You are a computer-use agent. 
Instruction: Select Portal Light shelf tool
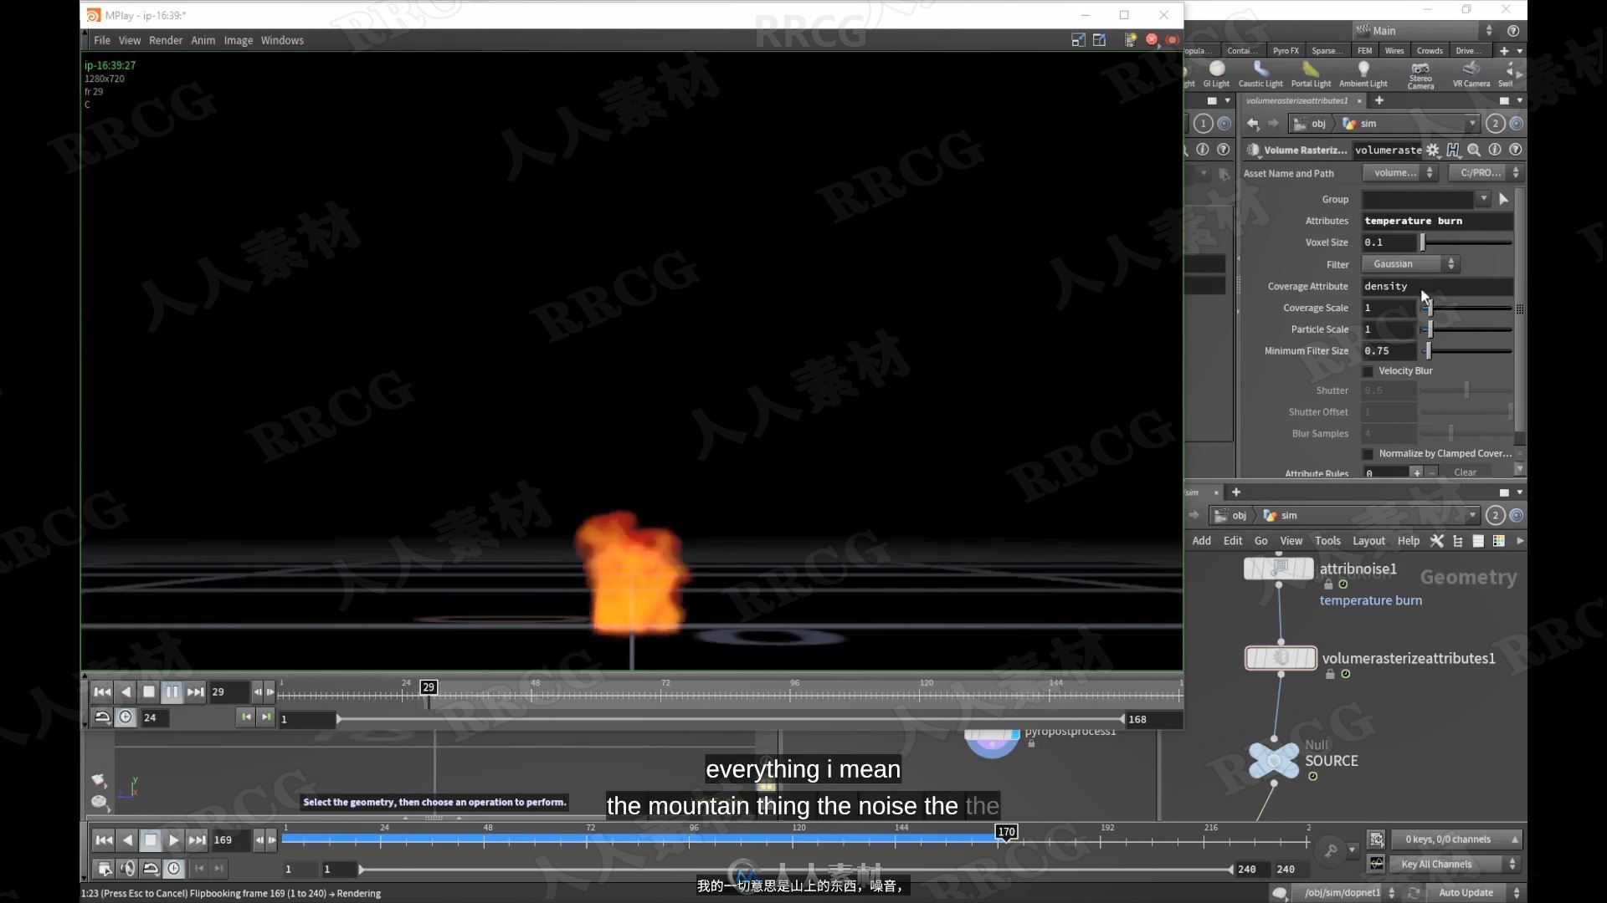pos(1311,74)
